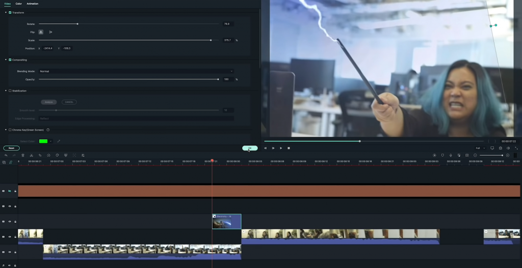
Task: Click the Opacity slider handle
Action: (x=218, y=79)
